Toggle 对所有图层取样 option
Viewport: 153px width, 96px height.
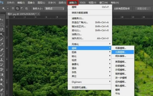(122, 9)
